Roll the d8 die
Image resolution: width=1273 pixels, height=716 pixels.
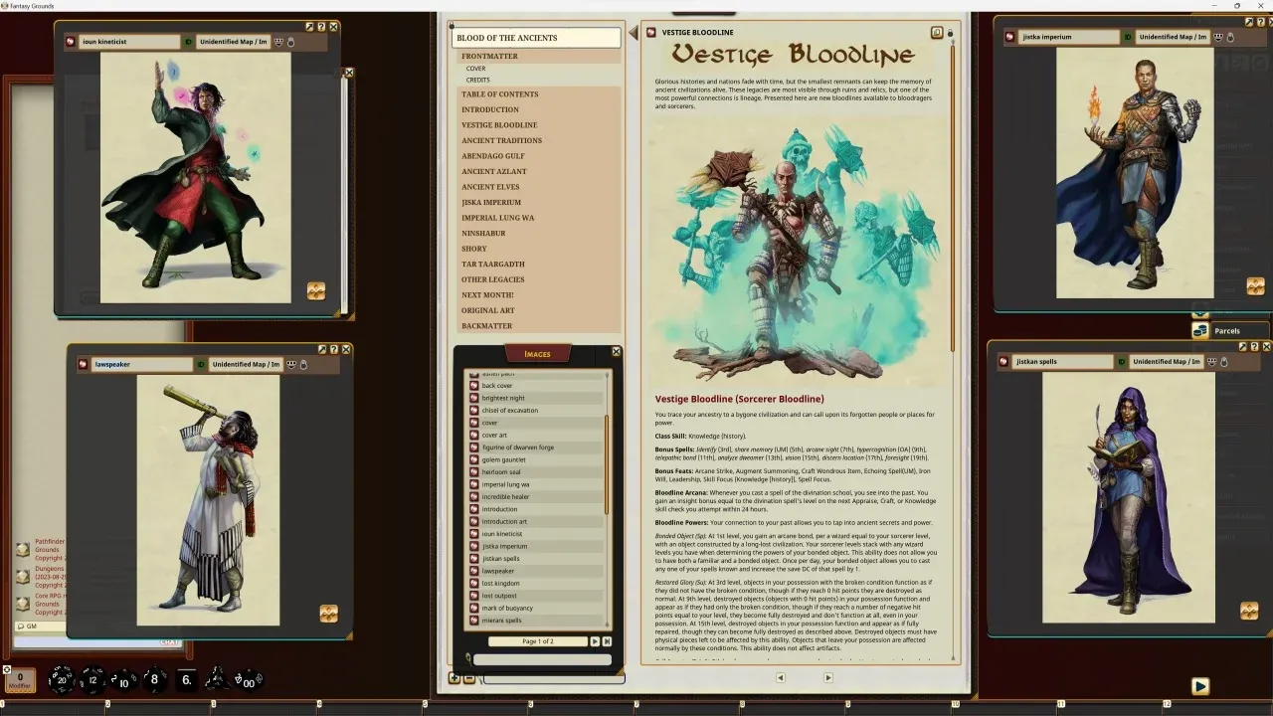coord(154,680)
